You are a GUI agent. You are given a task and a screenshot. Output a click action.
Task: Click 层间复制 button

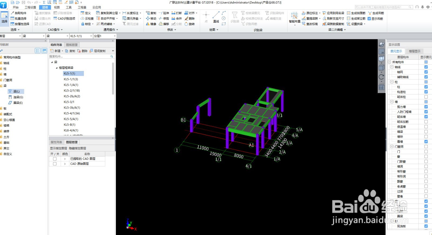coord(98,51)
